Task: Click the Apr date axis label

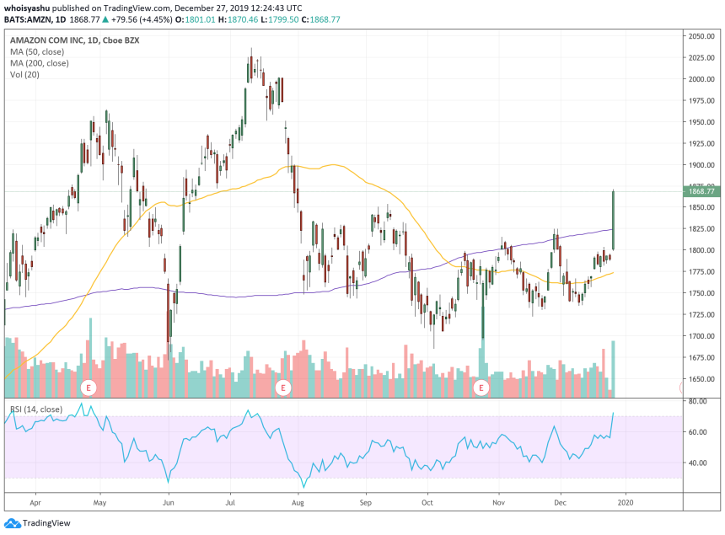Action: pos(35,502)
